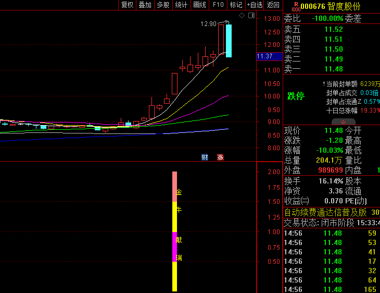The height and width of the screenshot is (293, 380).
Task: Add stock via +自选 button
Action: [x=255, y=5]
